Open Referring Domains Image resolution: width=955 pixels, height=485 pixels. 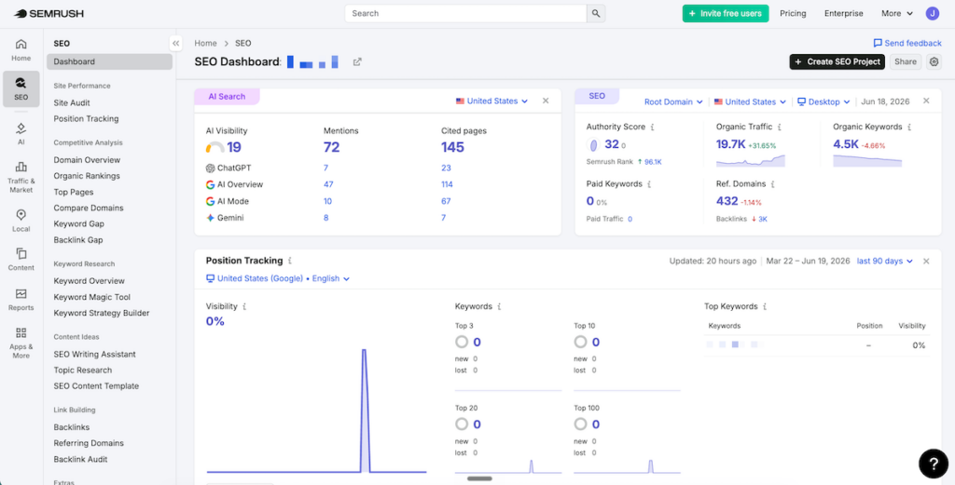point(89,443)
